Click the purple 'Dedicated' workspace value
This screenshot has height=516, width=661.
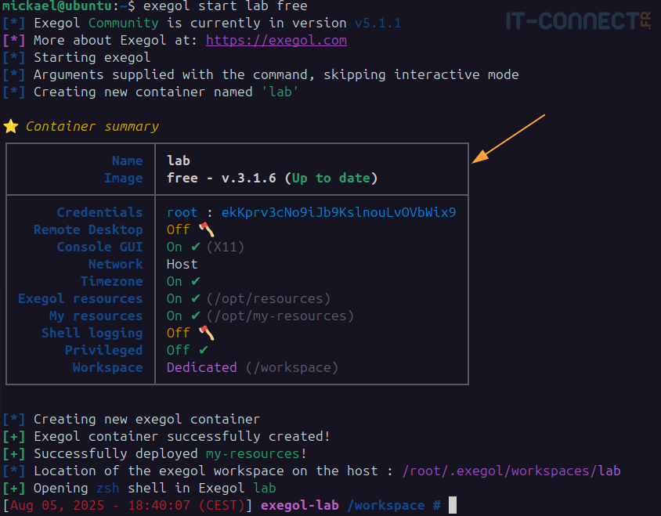tap(201, 367)
